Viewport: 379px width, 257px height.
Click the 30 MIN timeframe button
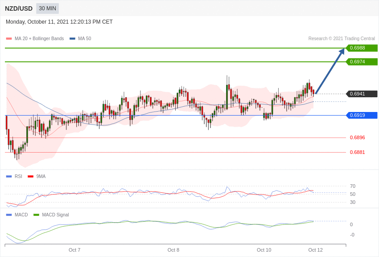point(47,8)
